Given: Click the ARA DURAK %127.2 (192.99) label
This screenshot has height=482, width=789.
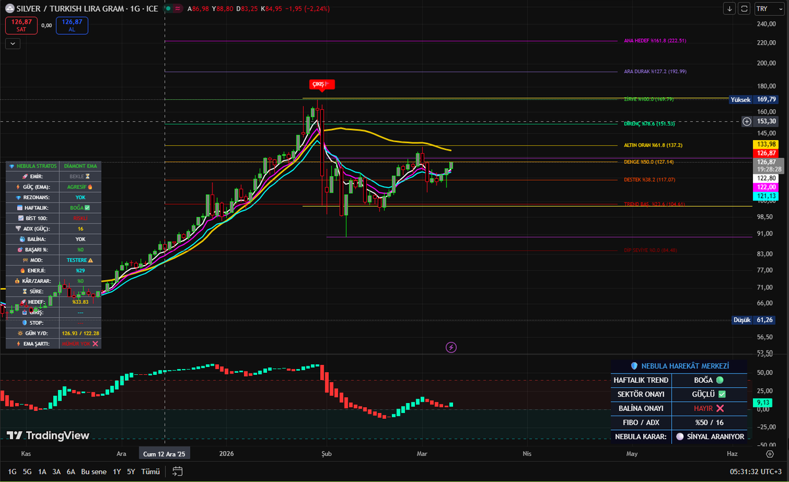Looking at the screenshot, I should [656, 71].
